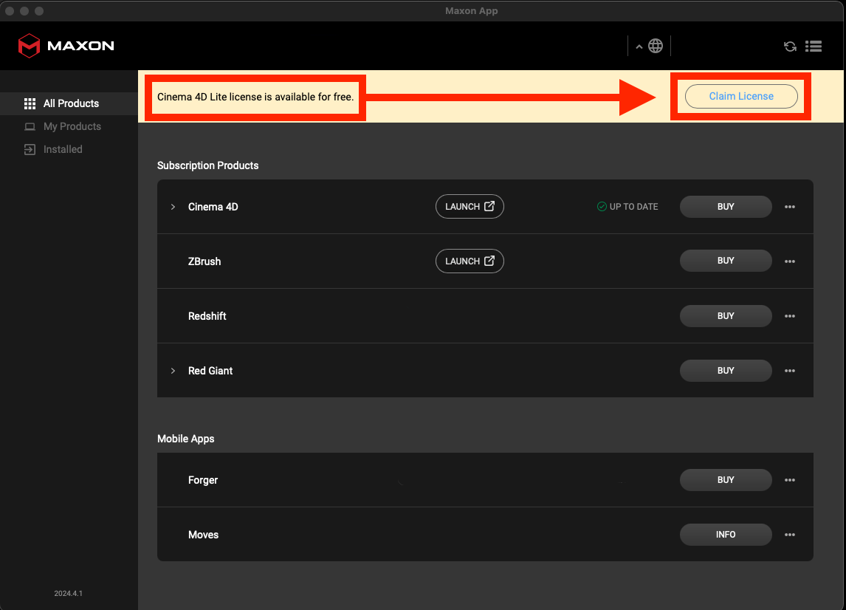Click the grid icon beside All Products
Viewport: 846px width, 610px height.
point(30,103)
